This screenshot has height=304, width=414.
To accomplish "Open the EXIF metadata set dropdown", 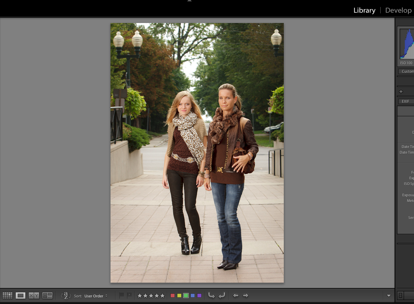I will click(406, 101).
